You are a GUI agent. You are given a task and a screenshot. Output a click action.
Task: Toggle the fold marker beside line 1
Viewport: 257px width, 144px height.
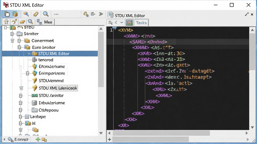(115, 28)
